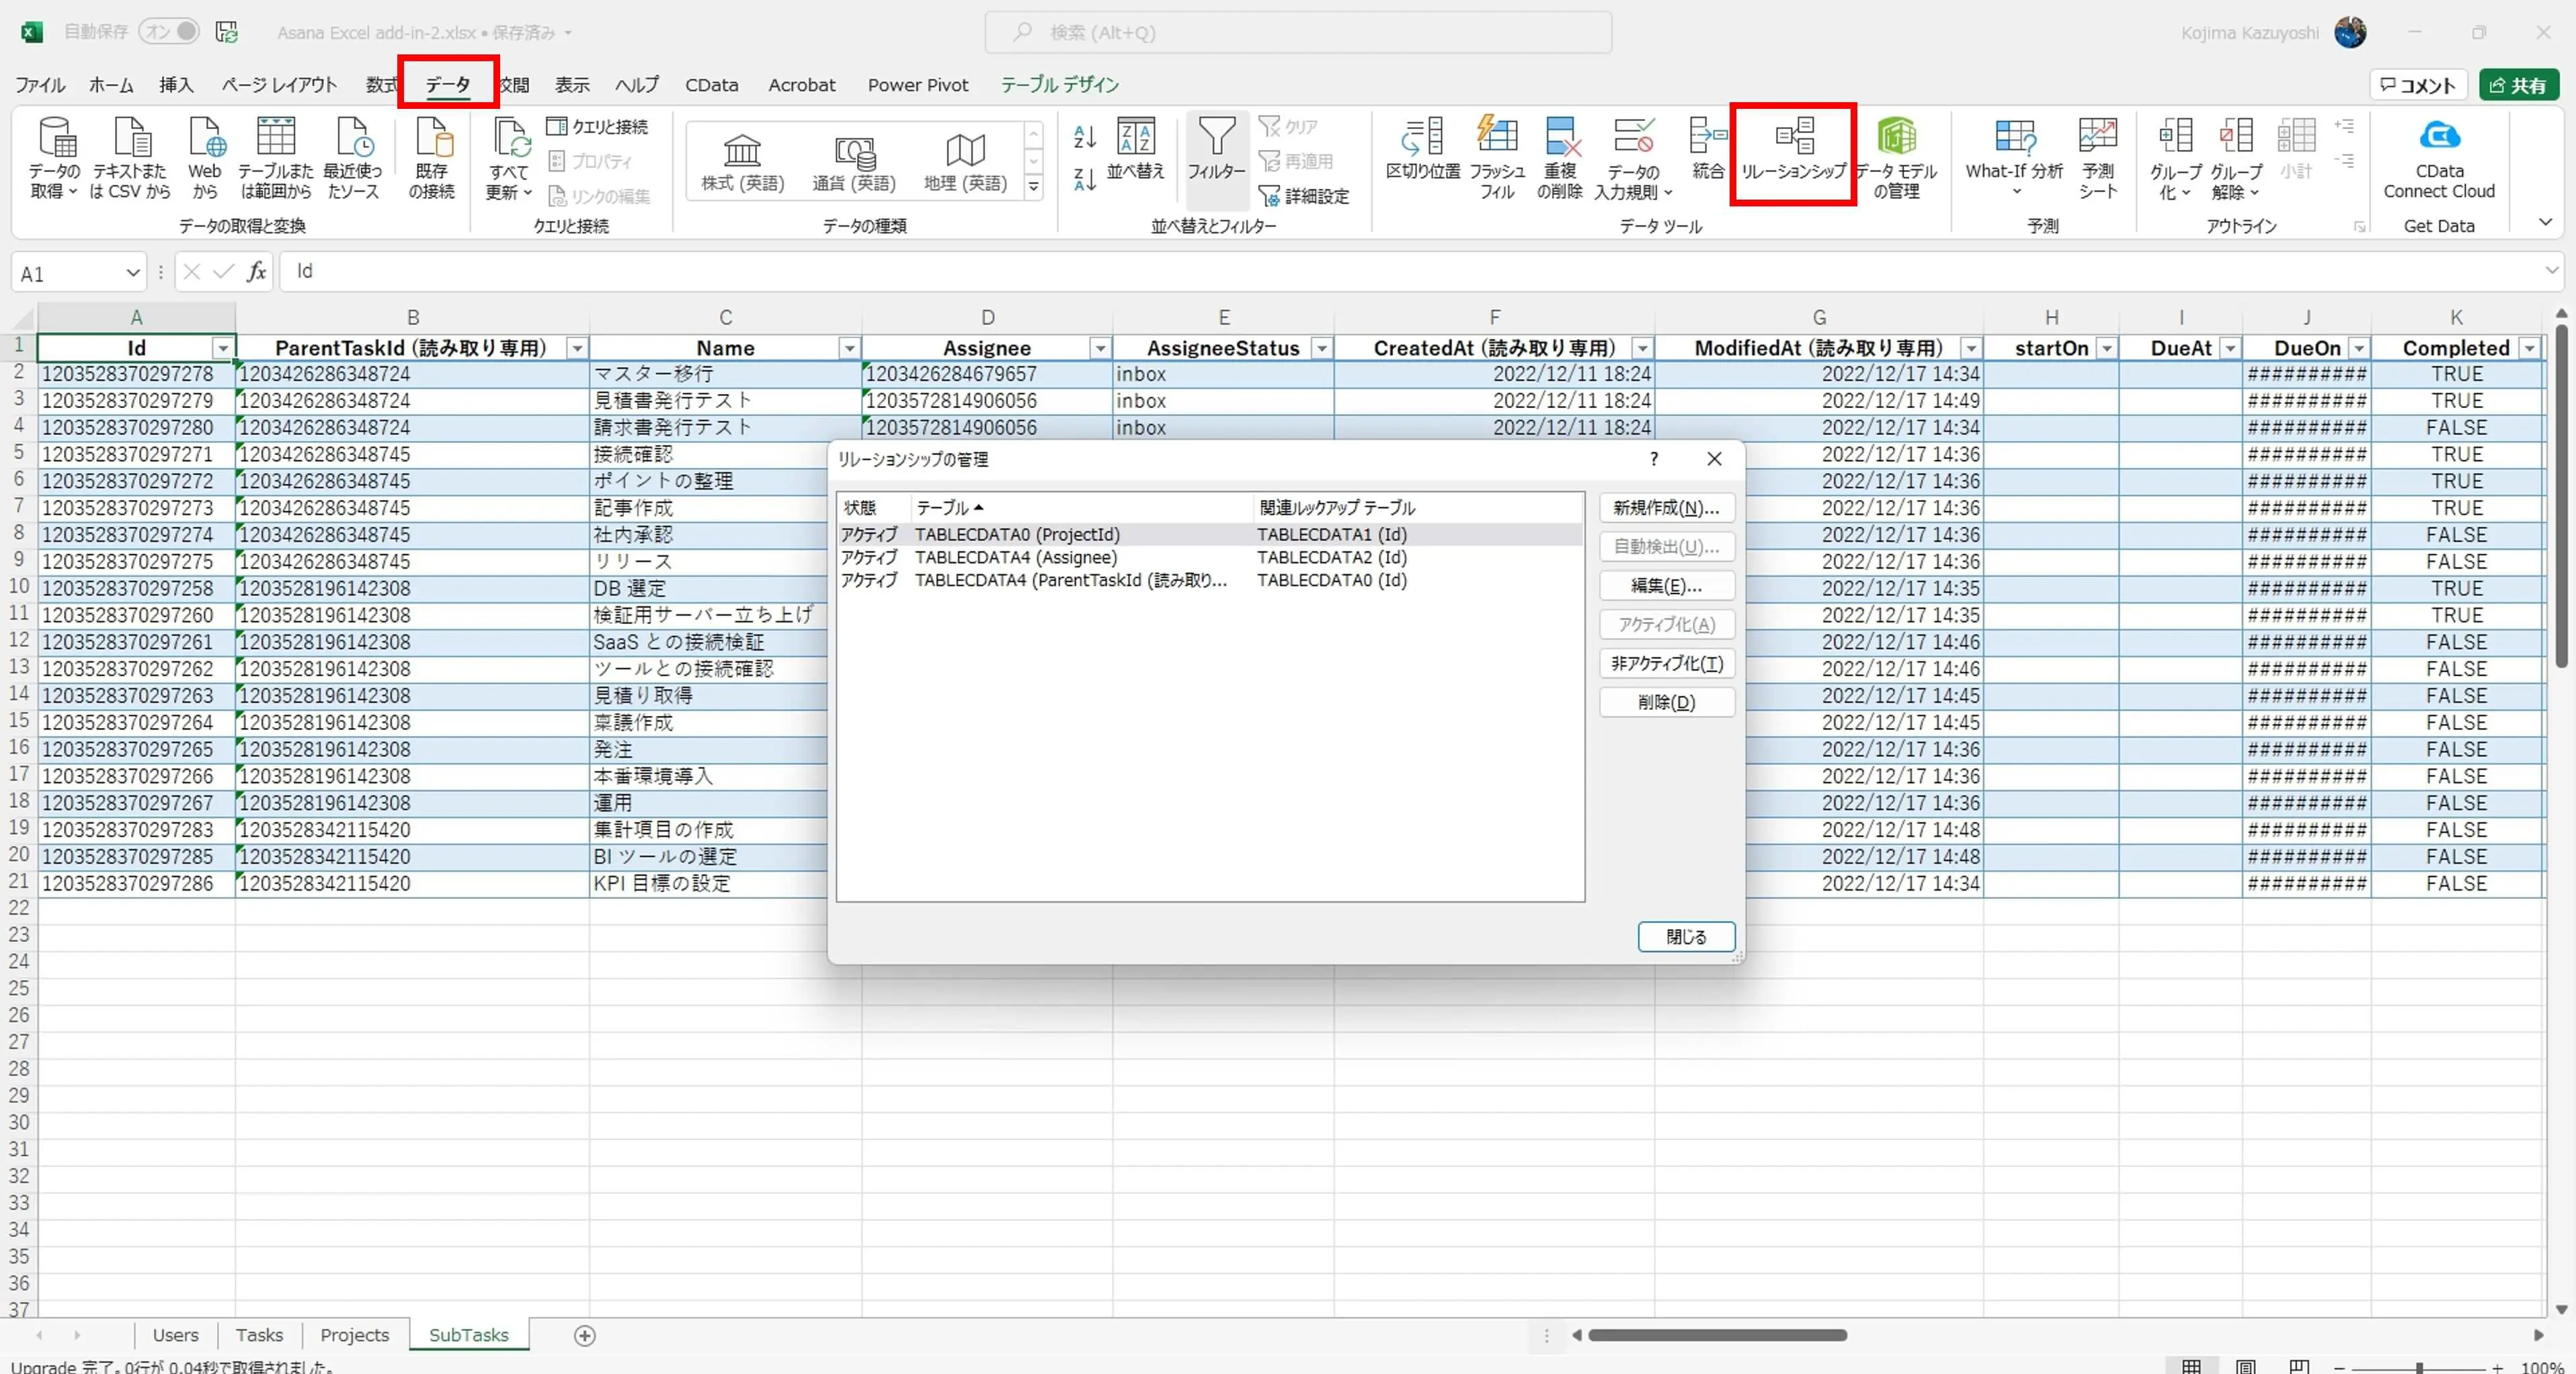Screen dimensions: 2576x1374
Task: Click the New (新規作成) relationship button
Action: [x=1666, y=508]
